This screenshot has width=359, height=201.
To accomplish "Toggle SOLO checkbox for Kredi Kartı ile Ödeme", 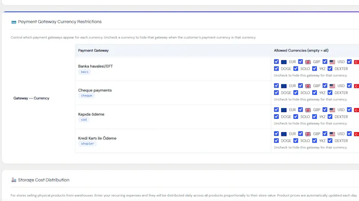I will [x=296, y=141].
